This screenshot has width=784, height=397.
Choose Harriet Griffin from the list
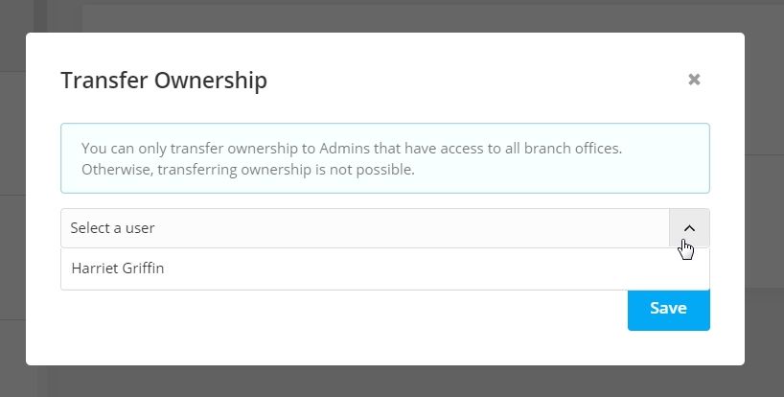click(x=385, y=269)
